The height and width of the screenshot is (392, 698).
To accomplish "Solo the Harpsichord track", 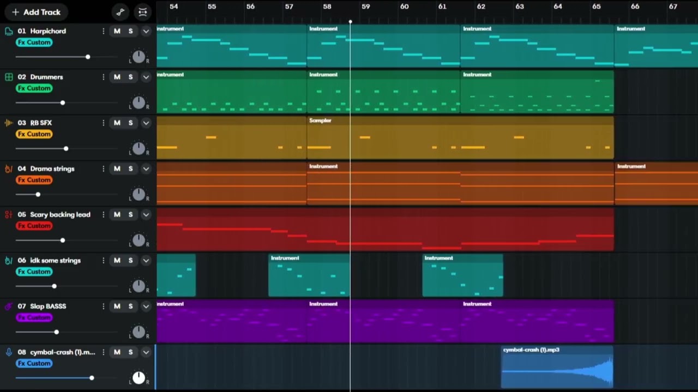I will point(130,31).
